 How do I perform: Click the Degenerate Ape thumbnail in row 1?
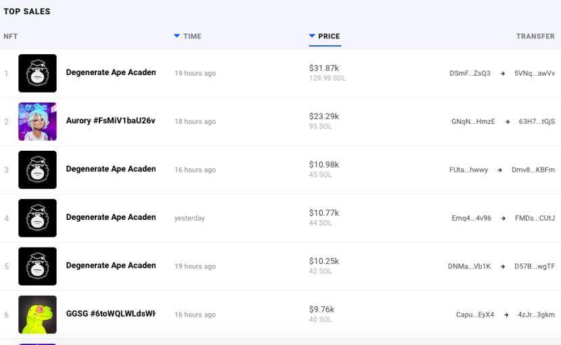[37, 73]
